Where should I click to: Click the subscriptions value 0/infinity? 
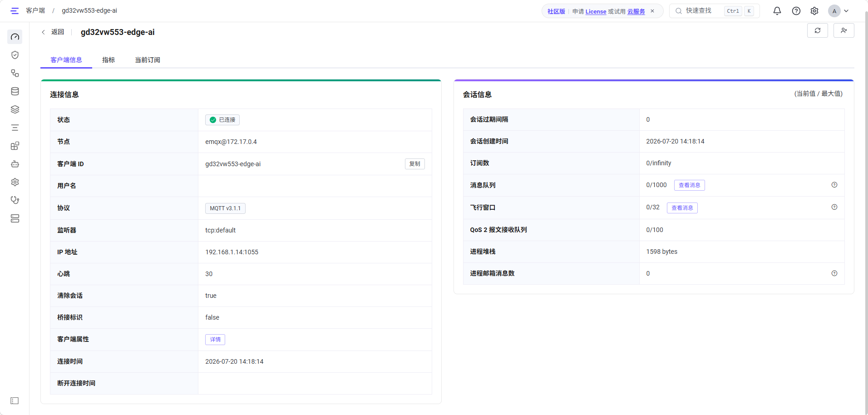pyautogui.click(x=658, y=163)
